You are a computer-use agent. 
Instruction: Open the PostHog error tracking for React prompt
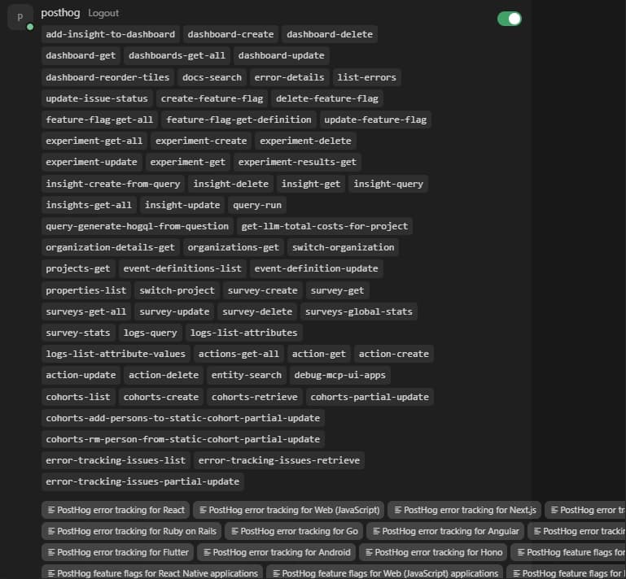pos(116,510)
